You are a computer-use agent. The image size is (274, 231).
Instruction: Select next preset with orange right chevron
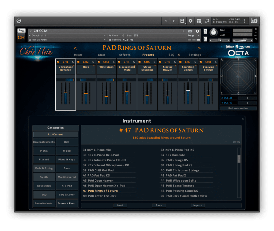[199, 48]
